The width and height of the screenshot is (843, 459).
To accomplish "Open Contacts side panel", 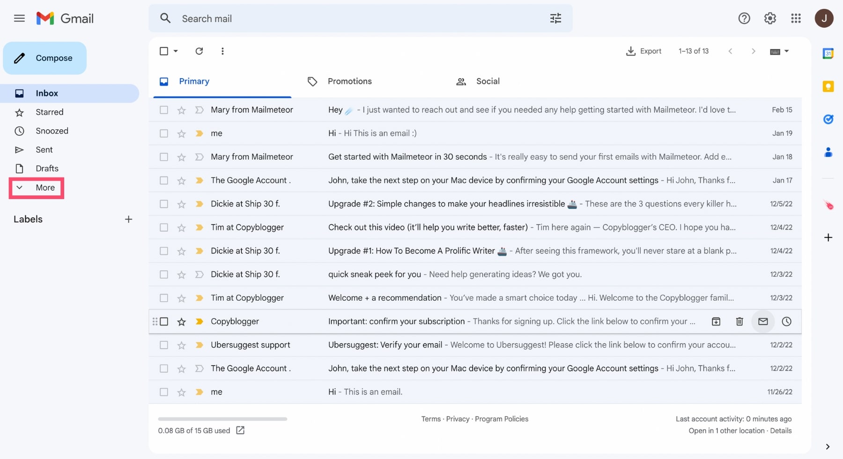I will click(x=828, y=152).
